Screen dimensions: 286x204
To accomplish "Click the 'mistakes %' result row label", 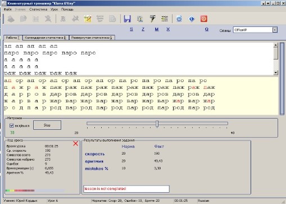I will (97, 169).
